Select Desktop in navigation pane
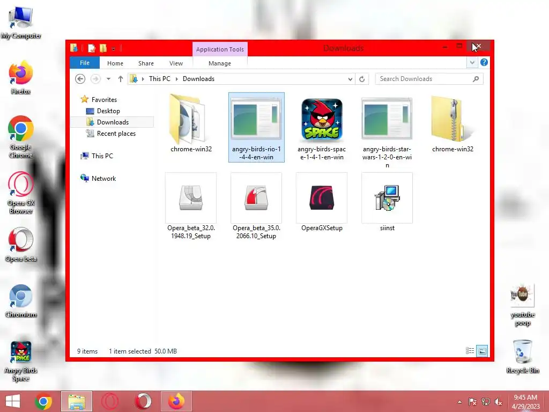The height and width of the screenshot is (412, 549). 108,111
